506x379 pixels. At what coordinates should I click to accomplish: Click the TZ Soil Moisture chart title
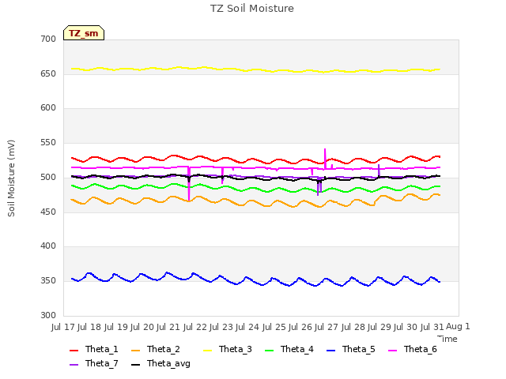coord(252,9)
